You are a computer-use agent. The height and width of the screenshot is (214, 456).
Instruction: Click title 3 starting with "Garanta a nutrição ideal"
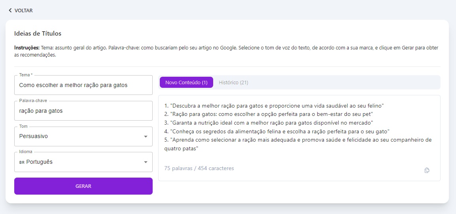[269, 123]
